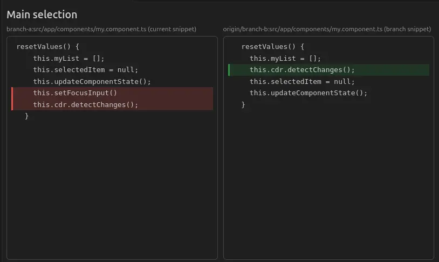Click 'this.selectedItem = null;' in the branch snippet
The image size is (439, 262).
[x=302, y=82]
